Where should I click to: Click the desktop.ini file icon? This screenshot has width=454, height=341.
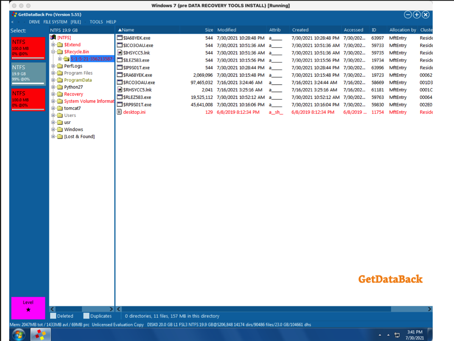(120, 112)
